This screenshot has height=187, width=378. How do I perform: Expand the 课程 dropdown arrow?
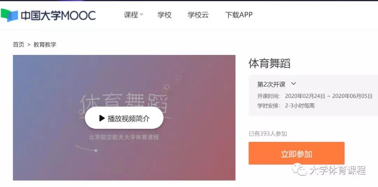click(x=141, y=15)
